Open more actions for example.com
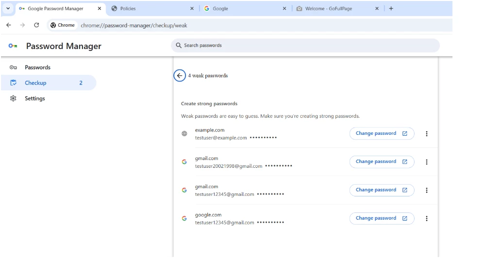Viewport: 501px width, 258px height. tap(427, 134)
